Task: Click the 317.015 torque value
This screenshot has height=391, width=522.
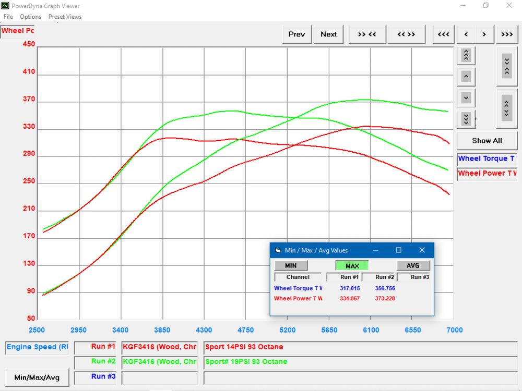Action: click(350, 288)
